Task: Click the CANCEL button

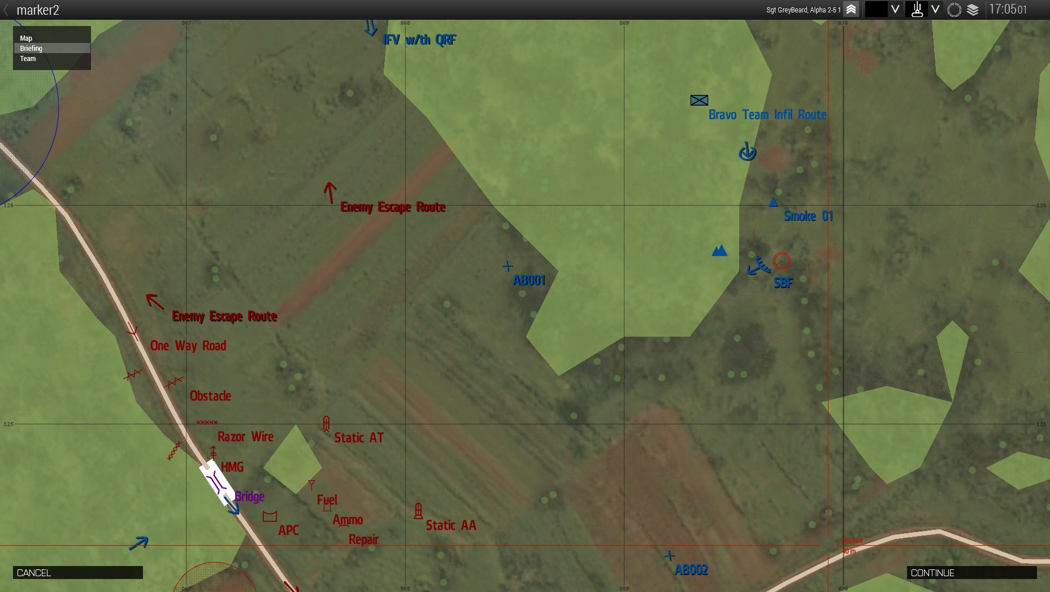Action: pyautogui.click(x=78, y=573)
